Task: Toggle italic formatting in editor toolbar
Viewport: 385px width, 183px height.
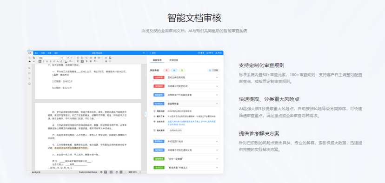Action: tap(43, 61)
